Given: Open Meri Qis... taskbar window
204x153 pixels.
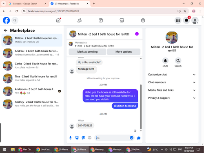Looking at the screenshot, I should pyautogui.click(x=26, y=150).
